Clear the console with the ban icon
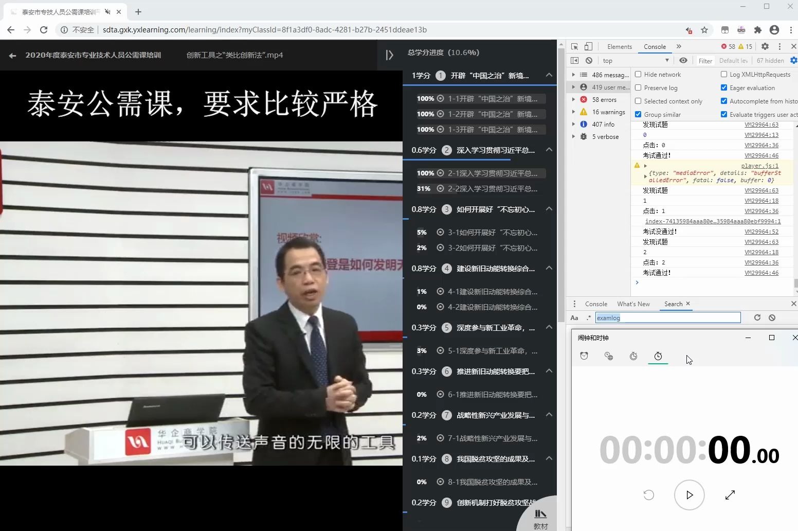The image size is (798, 531). pos(589,60)
